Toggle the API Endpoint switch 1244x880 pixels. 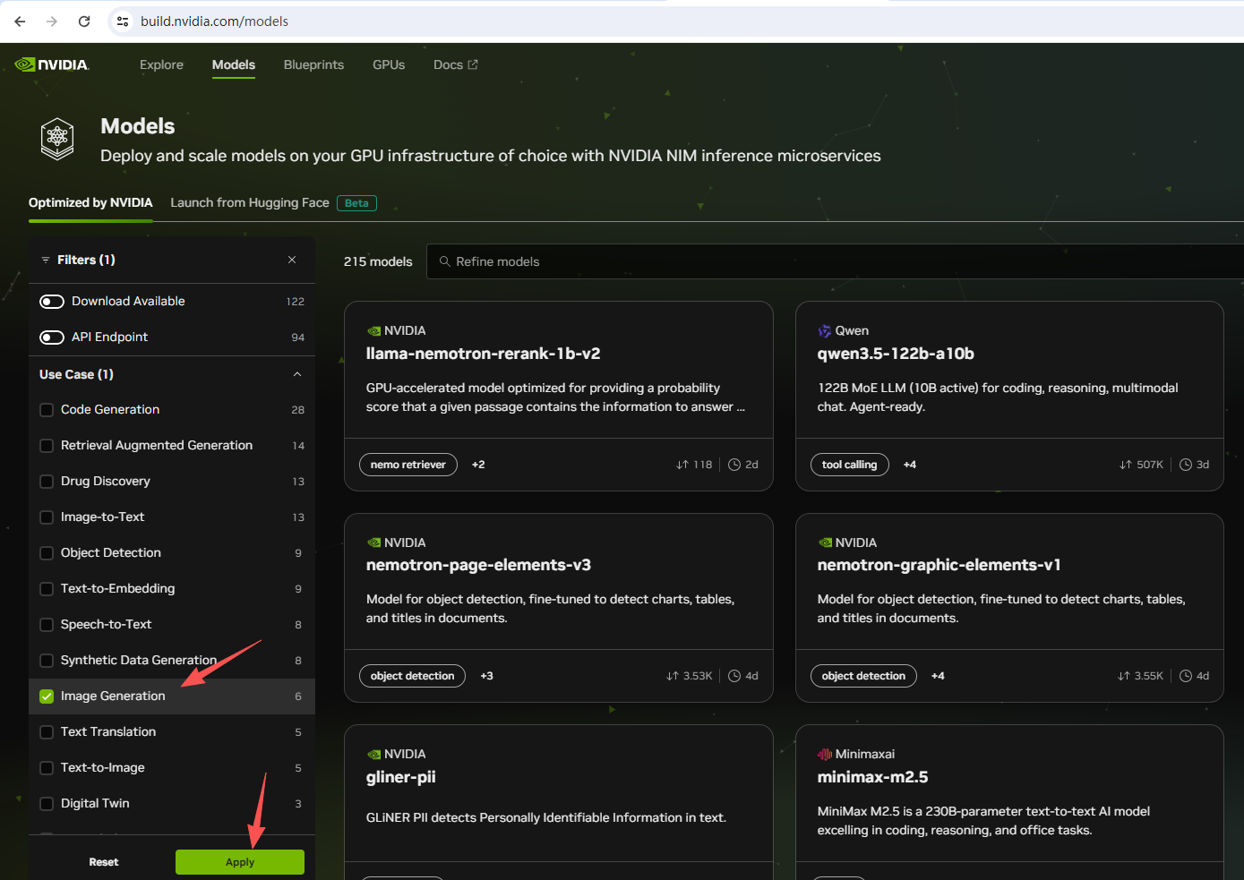(52, 337)
